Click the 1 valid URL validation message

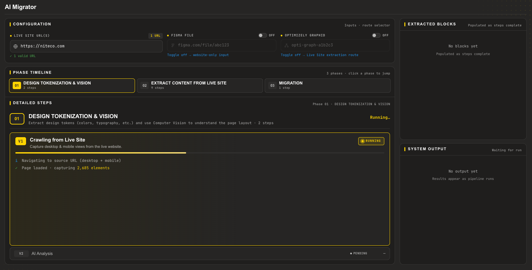tap(23, 56)
